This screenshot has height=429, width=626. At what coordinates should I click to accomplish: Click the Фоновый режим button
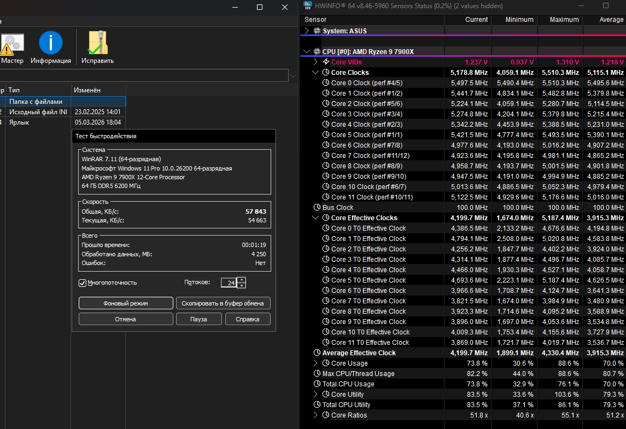point(126,303)
